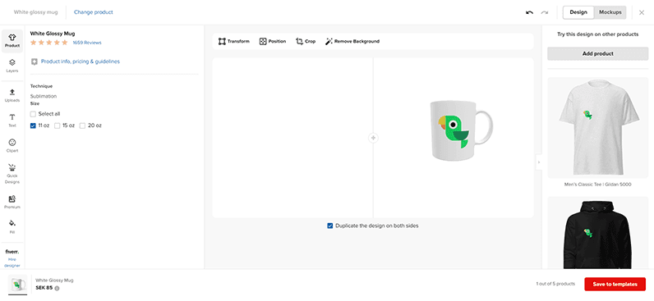654x301 pixels.
Task: Click Change product link
Action: (x=94, y=12)
